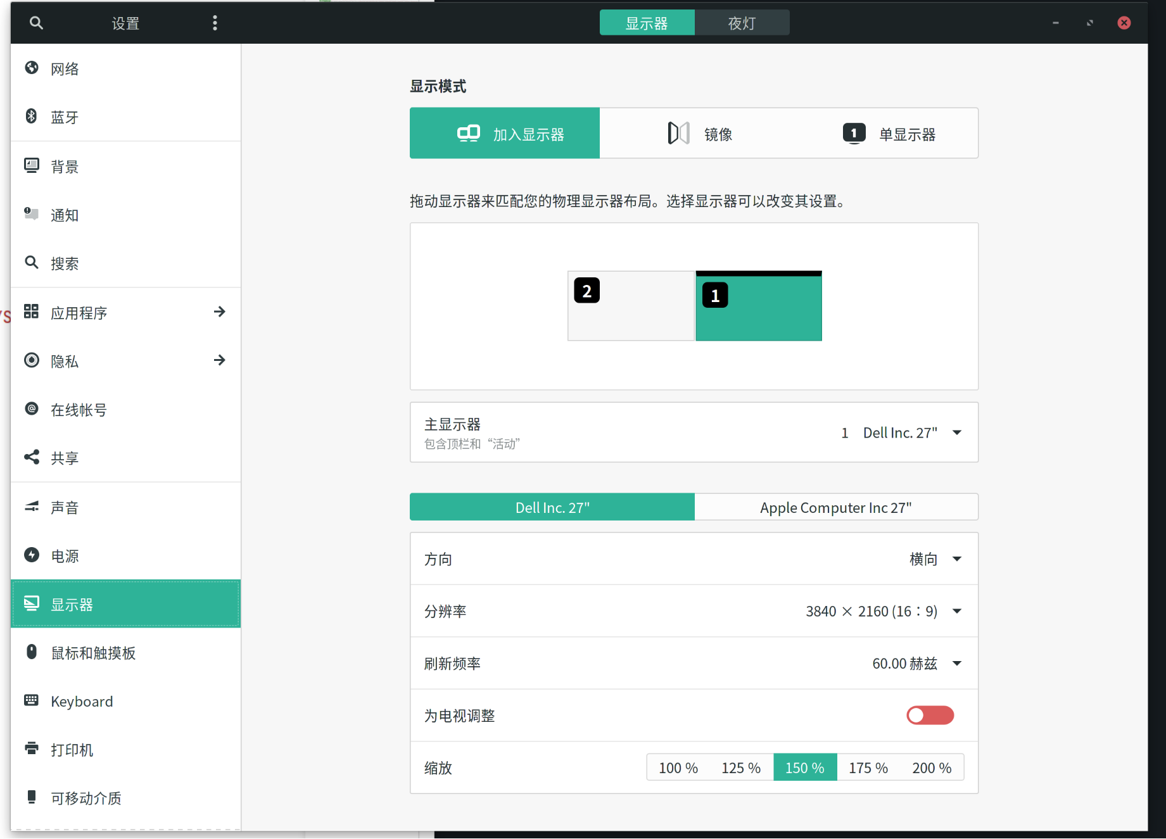Disable the 为电视调整 toggle
1166x839 pixels.
[930, 715]
